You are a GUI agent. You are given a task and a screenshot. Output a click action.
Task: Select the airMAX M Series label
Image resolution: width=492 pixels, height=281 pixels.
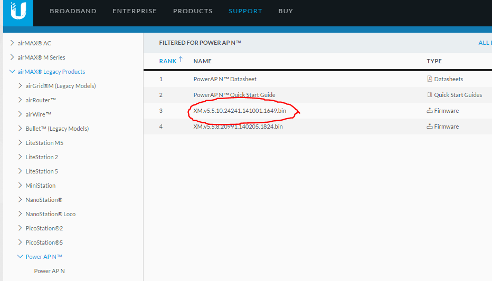pos(41,57)
